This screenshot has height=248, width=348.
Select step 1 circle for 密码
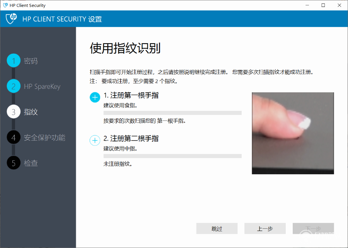(x=14, y=61)
